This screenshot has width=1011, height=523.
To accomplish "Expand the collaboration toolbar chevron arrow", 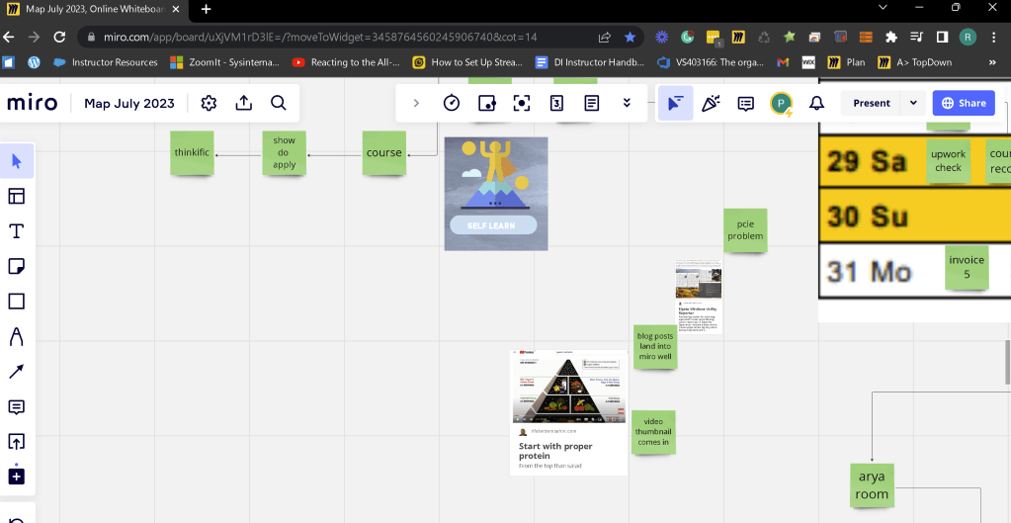I will (x=416, y=103).
